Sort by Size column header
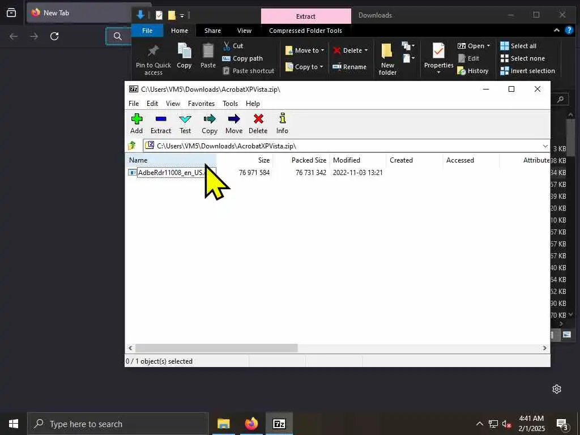Viewport: 580px width, 435px height. click(x=245, y=160)
